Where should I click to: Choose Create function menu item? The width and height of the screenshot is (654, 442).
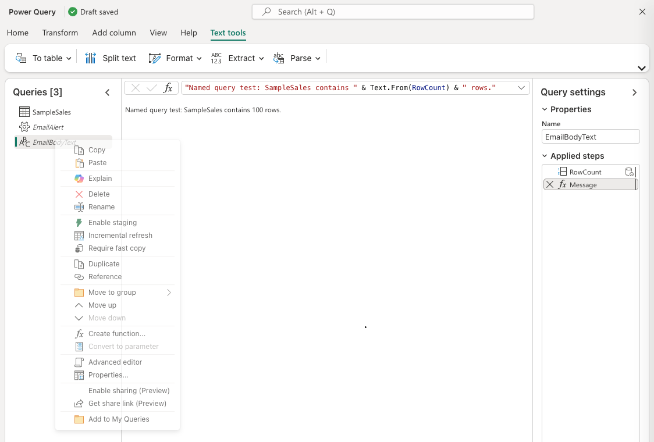click(x=117, y=334)
